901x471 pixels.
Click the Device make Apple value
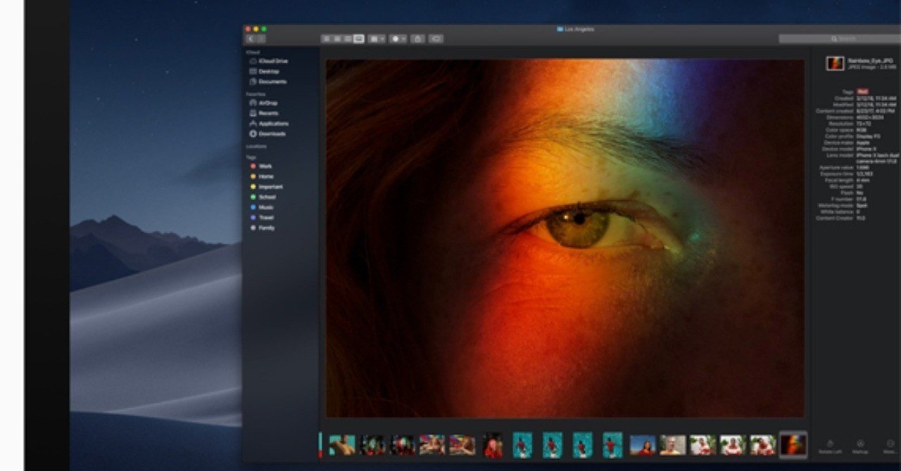pyautogui.click(x=864, y=142)
